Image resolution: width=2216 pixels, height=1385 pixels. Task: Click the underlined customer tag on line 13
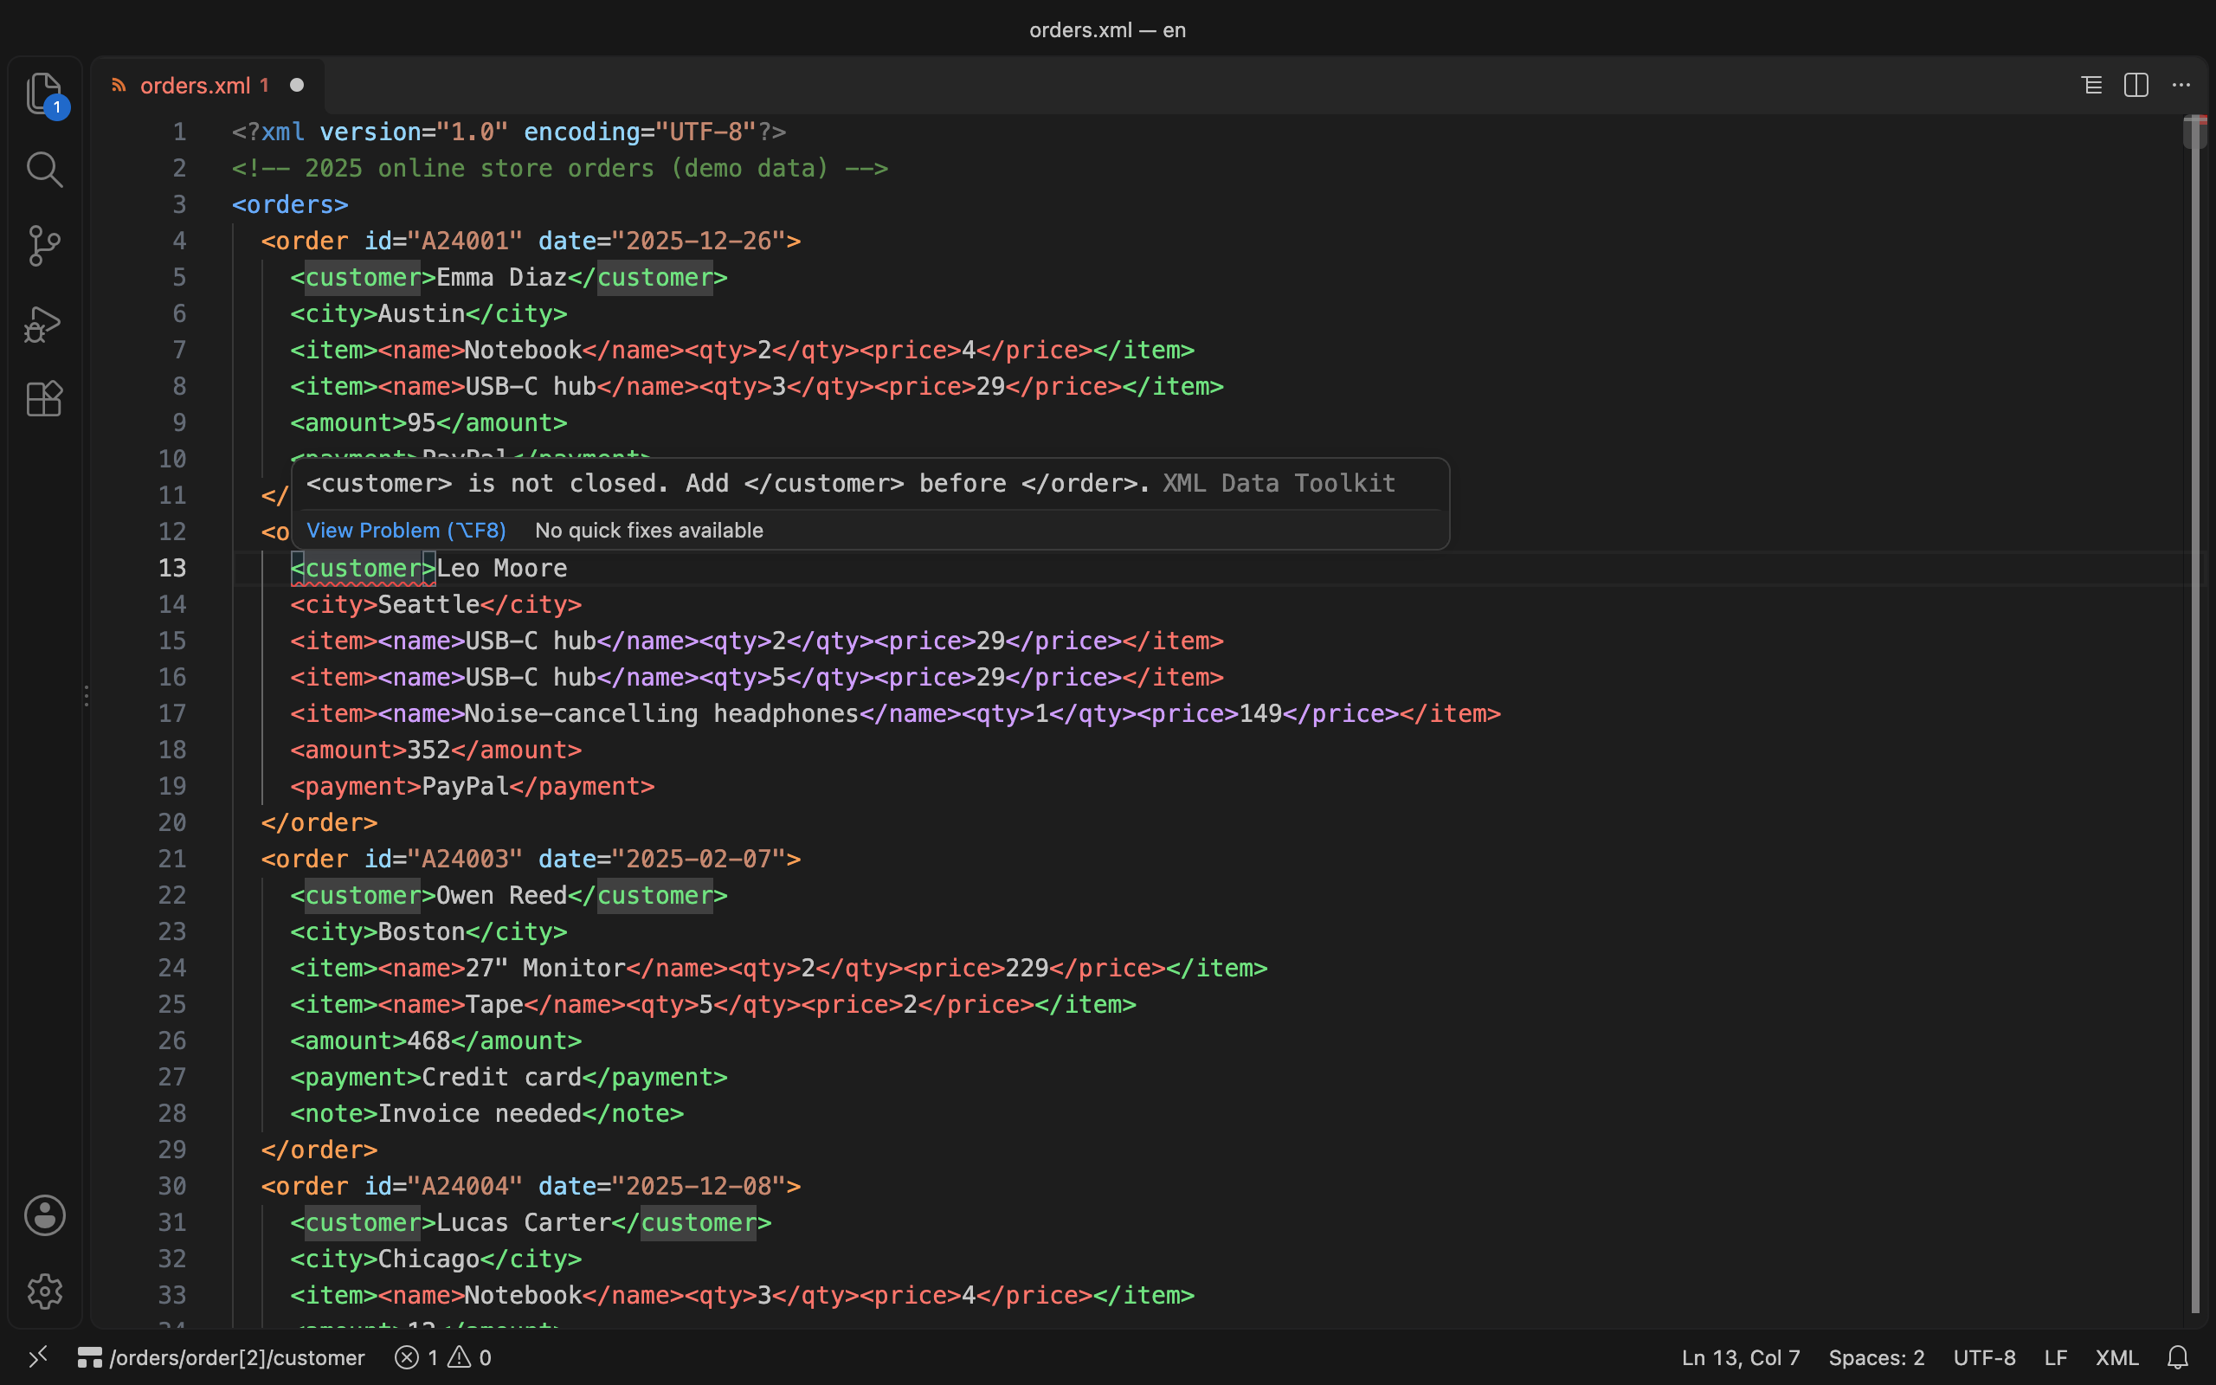pyautogui.click(x=363, y=568)
